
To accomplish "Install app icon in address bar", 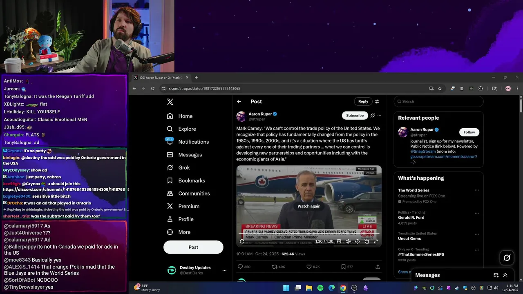I will point(431,89).
